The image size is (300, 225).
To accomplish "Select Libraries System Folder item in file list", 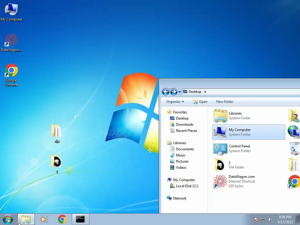I will [248, 116].
